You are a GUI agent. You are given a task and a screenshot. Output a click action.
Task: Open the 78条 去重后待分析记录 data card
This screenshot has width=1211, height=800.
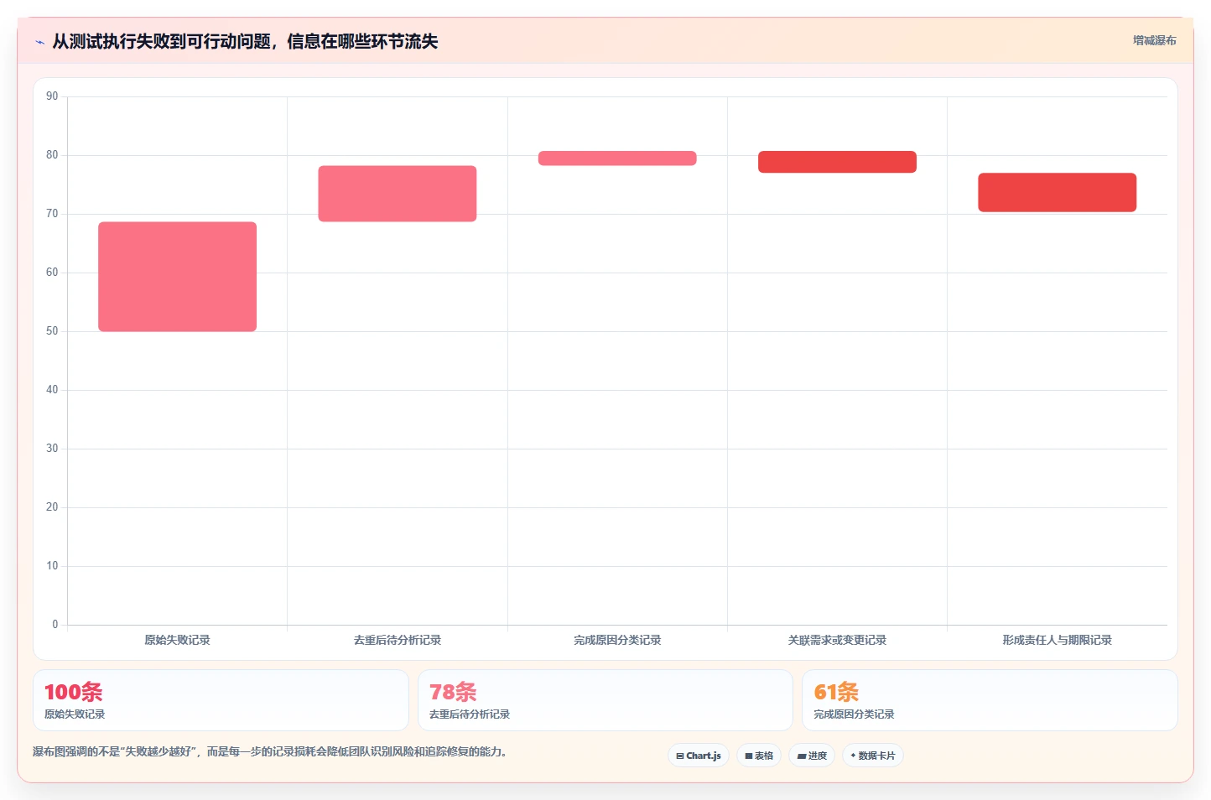pyautogui.click(x=605, y=700)
